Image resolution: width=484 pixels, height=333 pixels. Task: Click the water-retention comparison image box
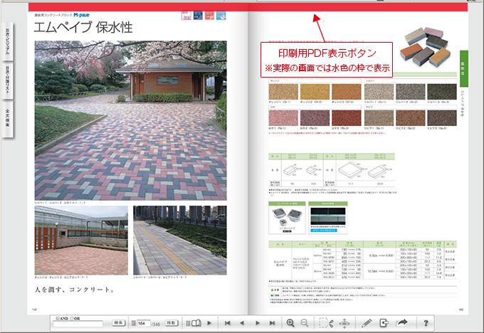pos(328,218)
